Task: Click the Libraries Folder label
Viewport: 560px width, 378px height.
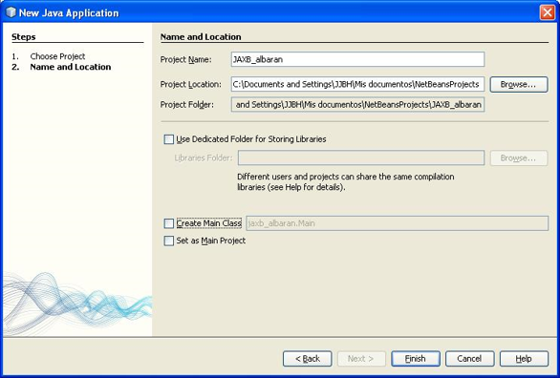Action: pos(204,157)
